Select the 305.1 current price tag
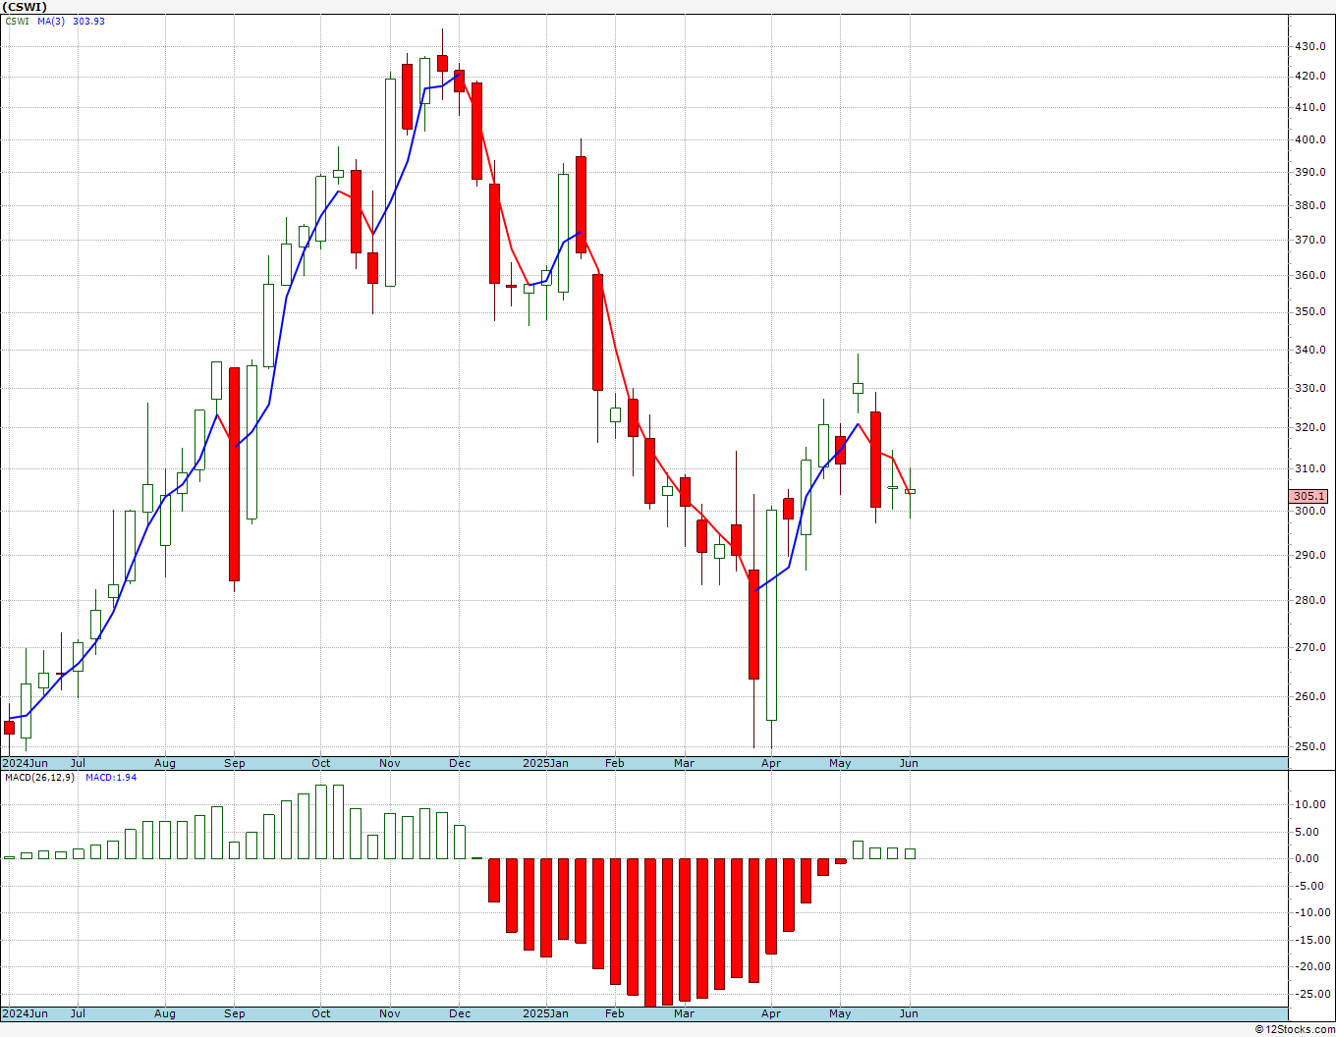The width and height of the screenshot is (1336, 1037). (1310, 497)
